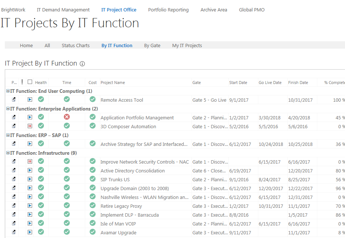The image size is (345, 238).
Task: Click the green Cost indicator for Archive Strategy for SAP
Action: click(x=93, y=143)
